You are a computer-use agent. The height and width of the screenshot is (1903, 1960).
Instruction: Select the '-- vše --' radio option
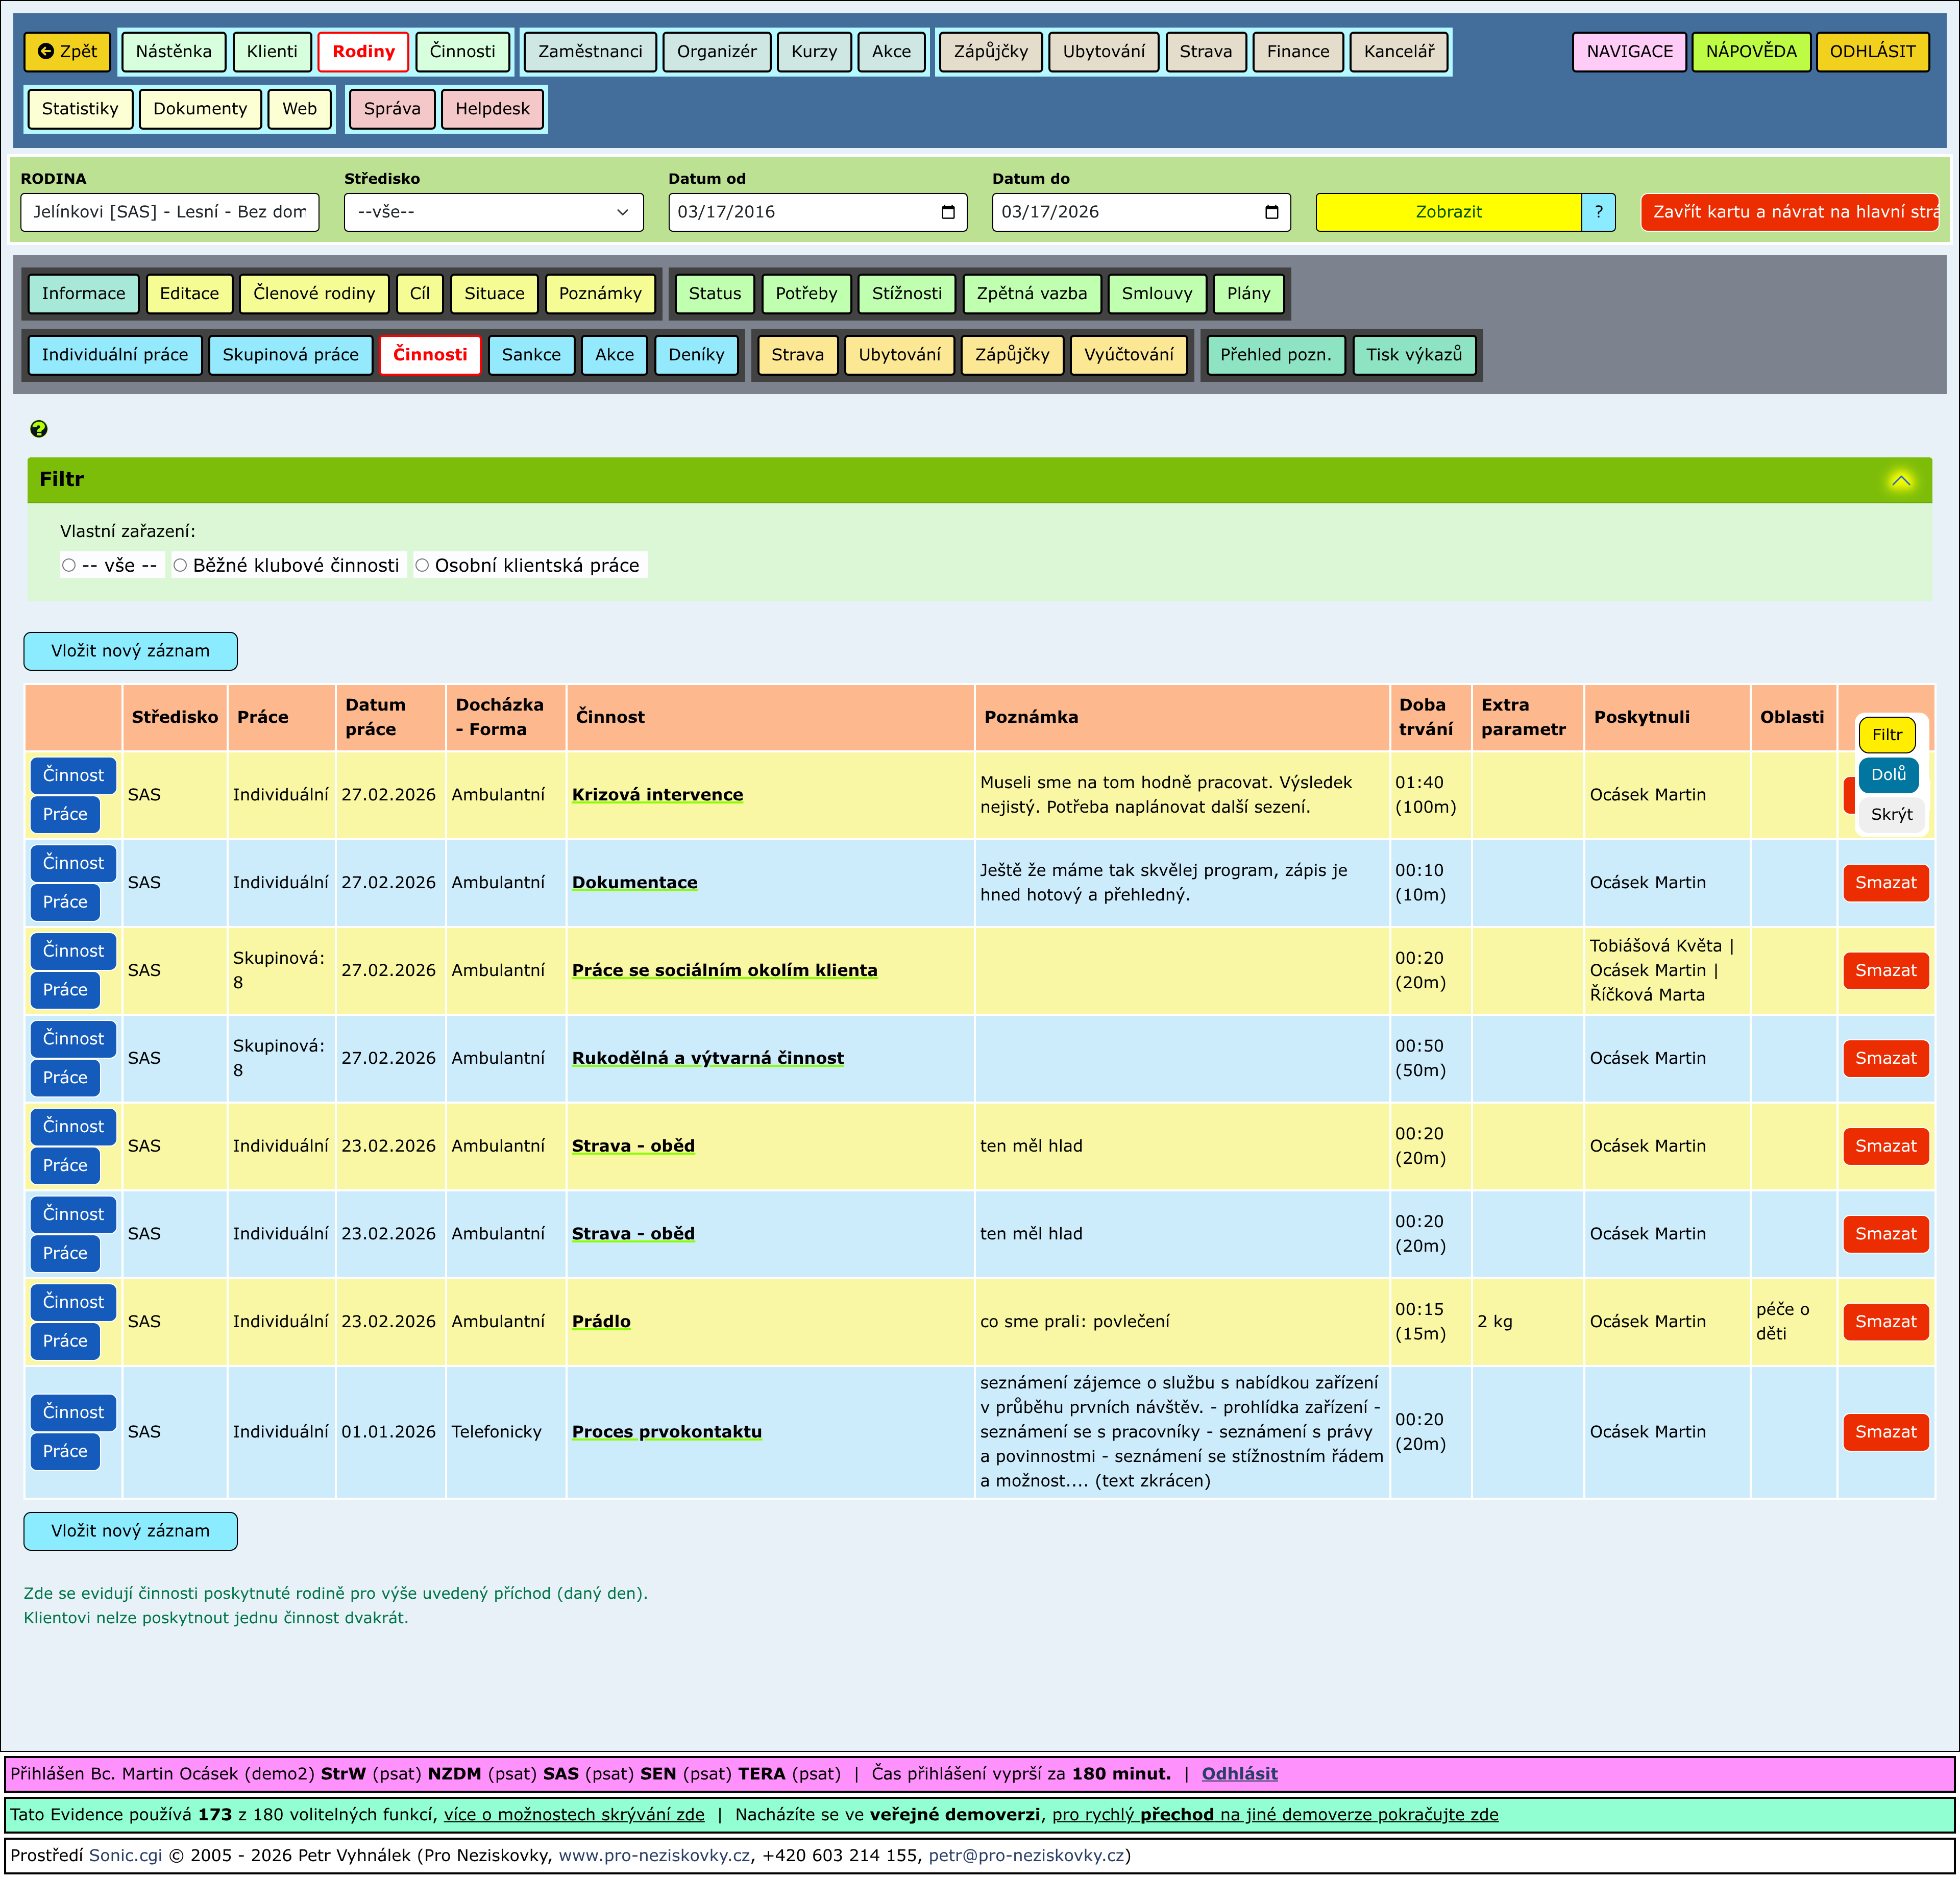point(69,566)
